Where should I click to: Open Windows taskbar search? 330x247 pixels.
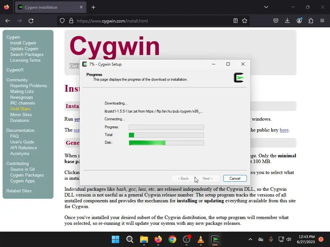130,239
